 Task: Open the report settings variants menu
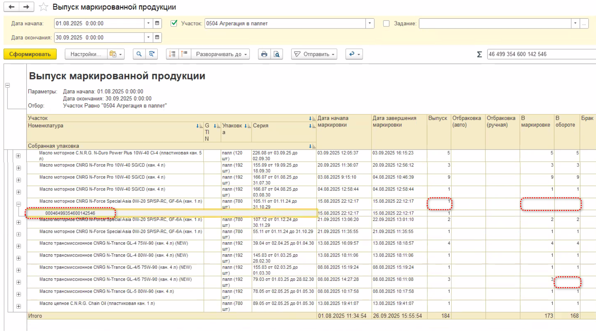coord(116,54)
